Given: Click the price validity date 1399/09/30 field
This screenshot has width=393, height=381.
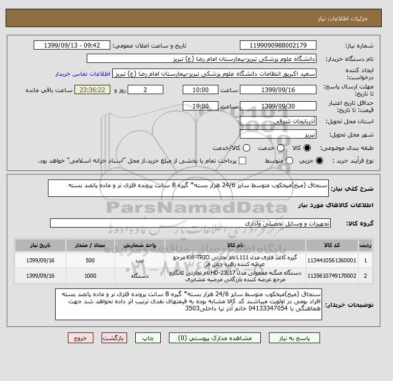Looking at the screenshot, I should pos(278,106).
